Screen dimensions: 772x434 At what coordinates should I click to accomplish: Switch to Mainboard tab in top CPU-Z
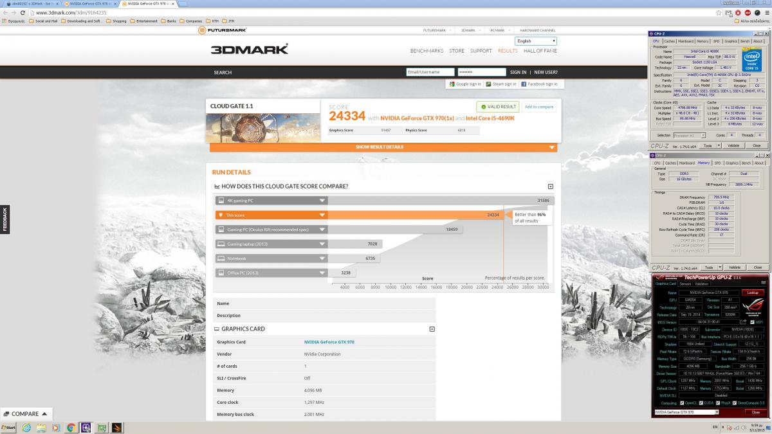tap(686, 41)
